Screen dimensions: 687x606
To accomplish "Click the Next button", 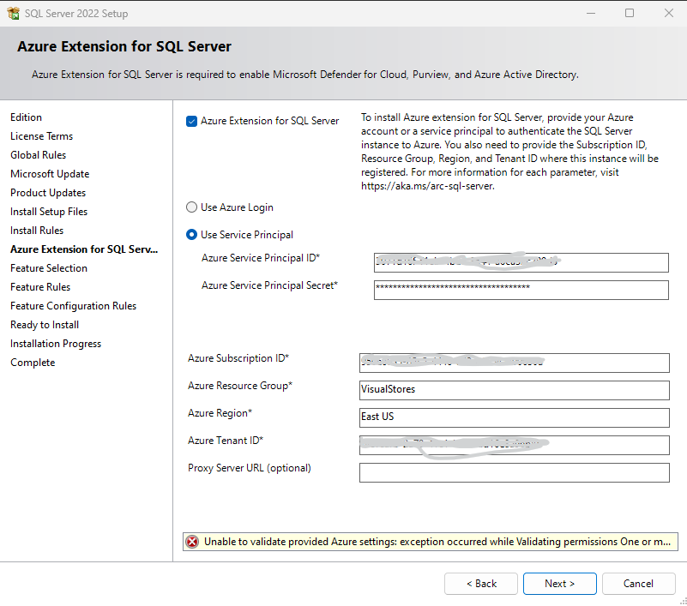I will click(559, 583).
